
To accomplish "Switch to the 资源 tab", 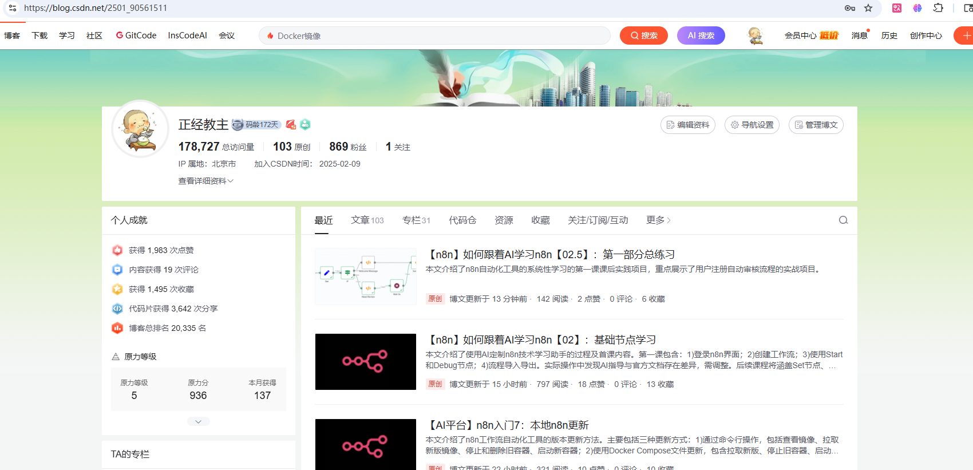I will pyautogui.click(x=504, y=220).
